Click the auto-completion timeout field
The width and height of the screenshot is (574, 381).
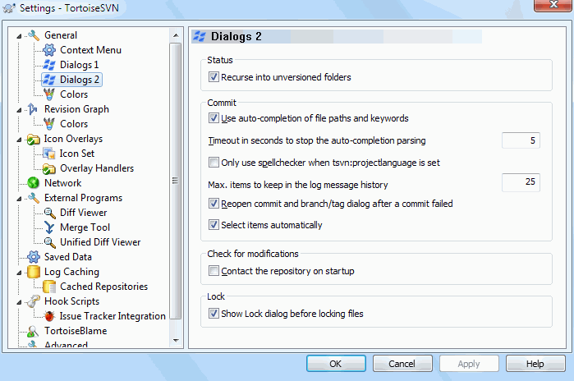point(521,140)
